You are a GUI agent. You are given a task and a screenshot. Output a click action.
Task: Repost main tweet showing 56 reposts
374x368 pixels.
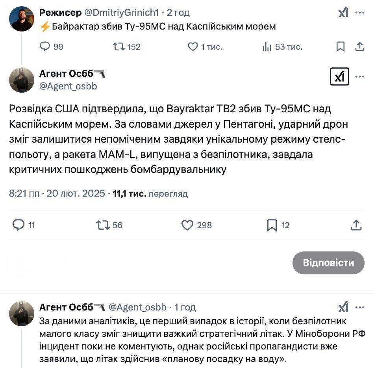pyautogui.click(x=103, y=225)
